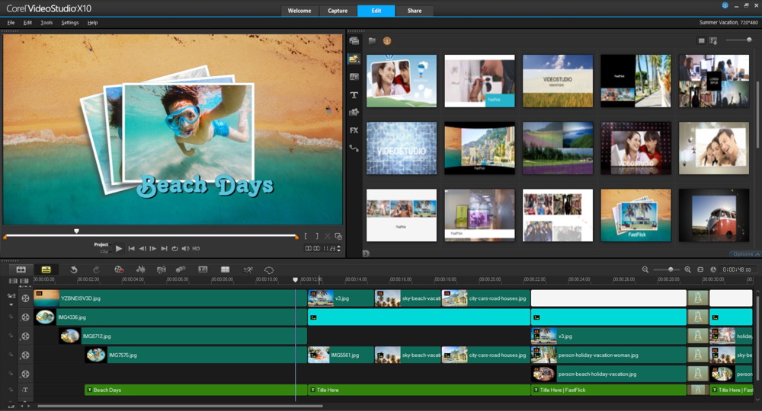Step to previous frame
This screenshot has height=411, width=762.
pyautogui.click(x=142, y=248)
